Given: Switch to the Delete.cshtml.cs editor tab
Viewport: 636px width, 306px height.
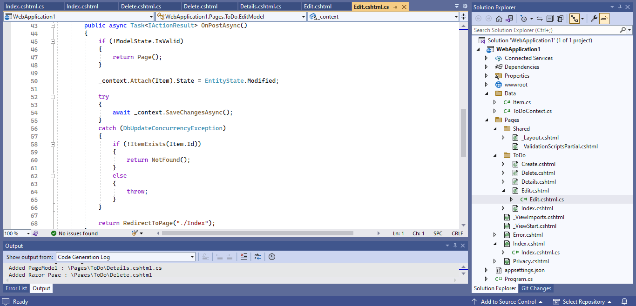Looking at the screenshot, I should coord(141,7).
